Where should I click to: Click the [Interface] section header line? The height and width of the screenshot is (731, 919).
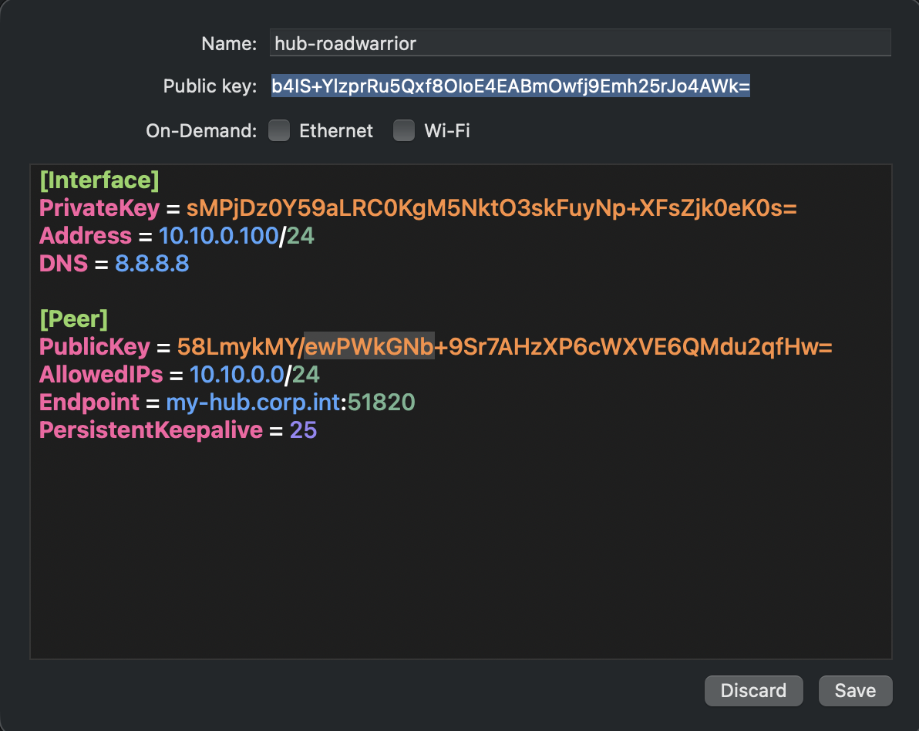99,180
